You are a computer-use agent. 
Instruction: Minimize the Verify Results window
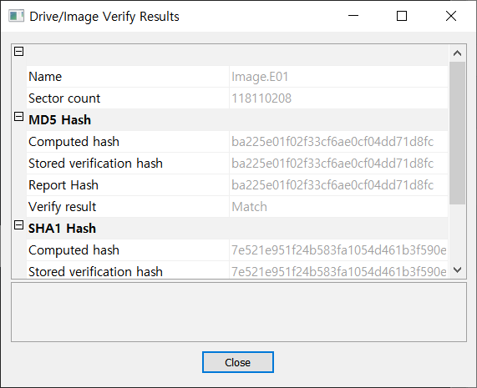(x=353, y=16)
